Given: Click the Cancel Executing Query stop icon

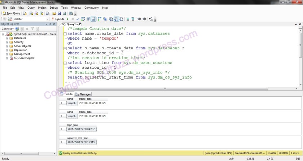Looking at the screenshot, I should tap(73, 19).
